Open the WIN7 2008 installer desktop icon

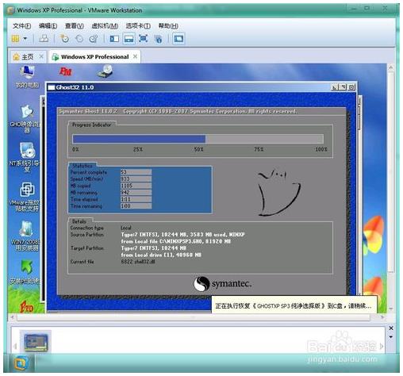pyautogui.click(x=25, y=236)
